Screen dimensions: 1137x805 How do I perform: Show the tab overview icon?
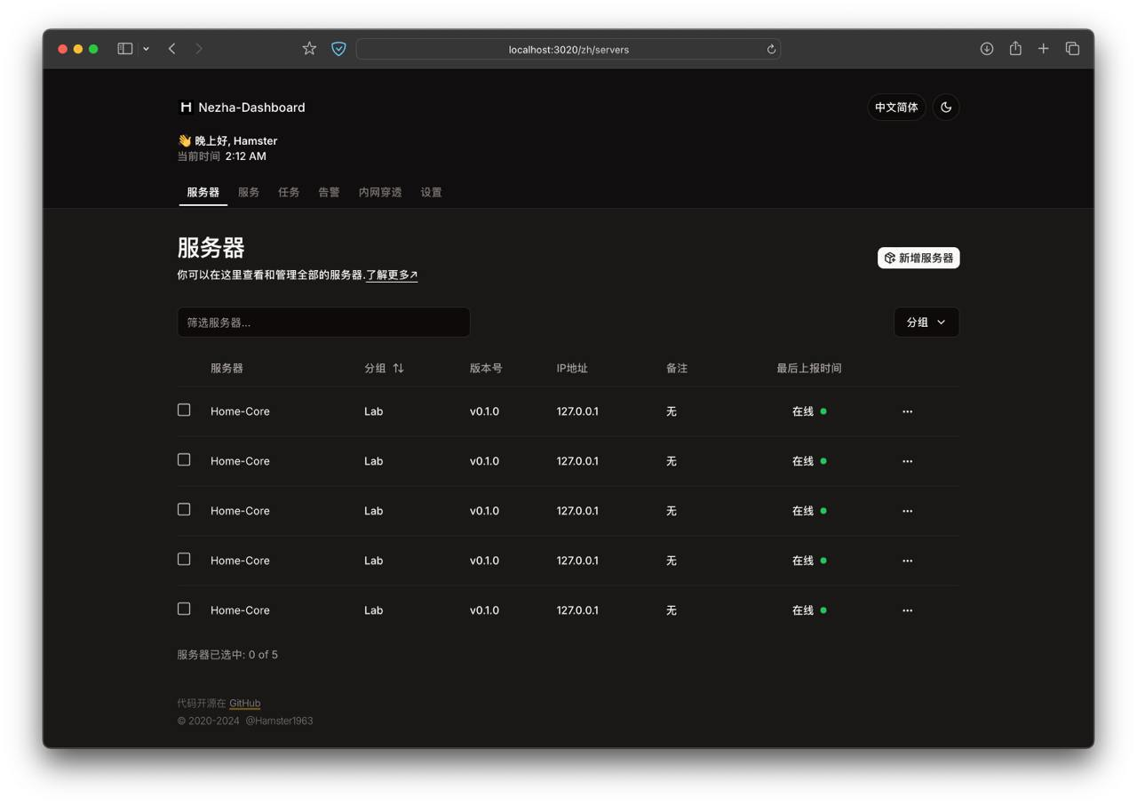(1072, 49)
